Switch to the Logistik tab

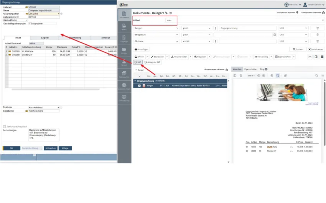pos(45,38)
